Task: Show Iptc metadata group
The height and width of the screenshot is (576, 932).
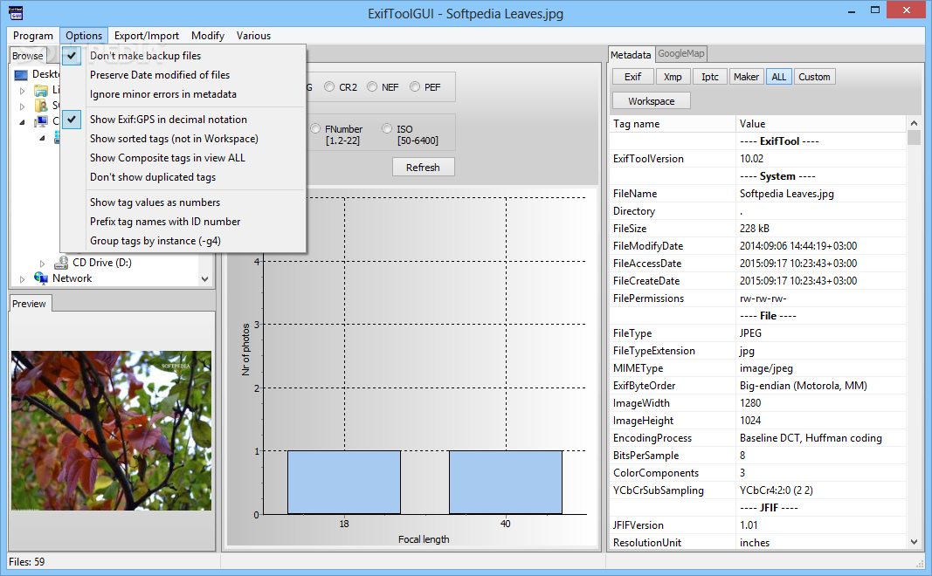Action: tap(709, 77)
